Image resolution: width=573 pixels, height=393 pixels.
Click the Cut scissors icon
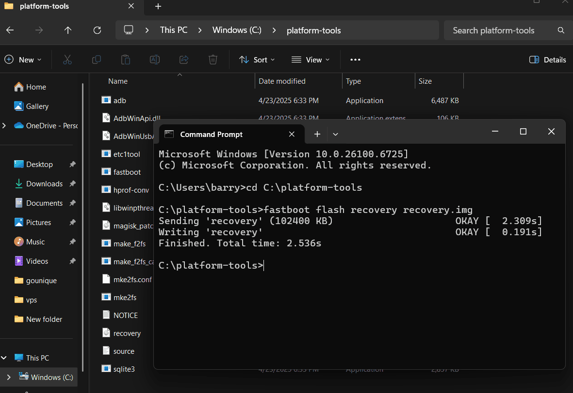67,60
